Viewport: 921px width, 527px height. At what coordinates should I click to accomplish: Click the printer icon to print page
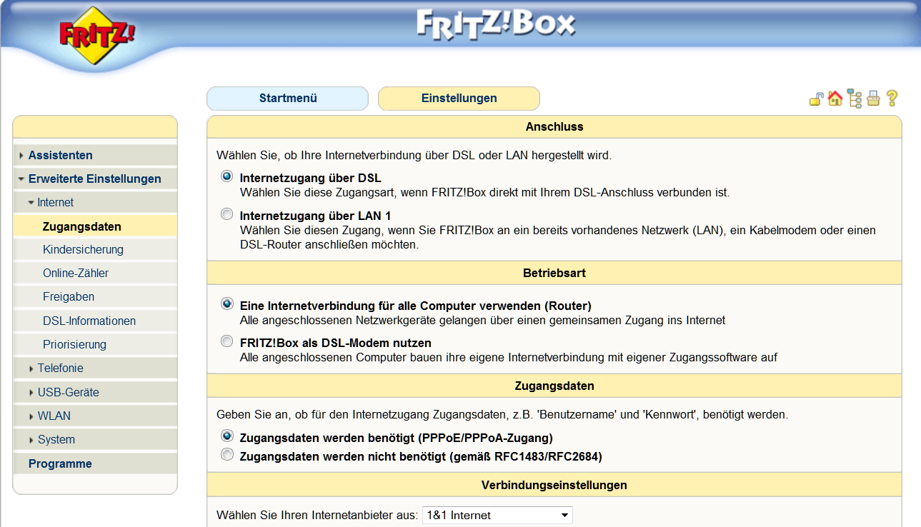point(873,99)
